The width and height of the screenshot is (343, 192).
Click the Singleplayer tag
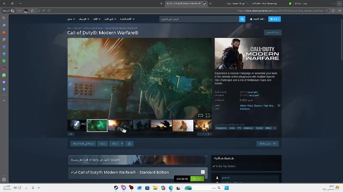[221, 128]
